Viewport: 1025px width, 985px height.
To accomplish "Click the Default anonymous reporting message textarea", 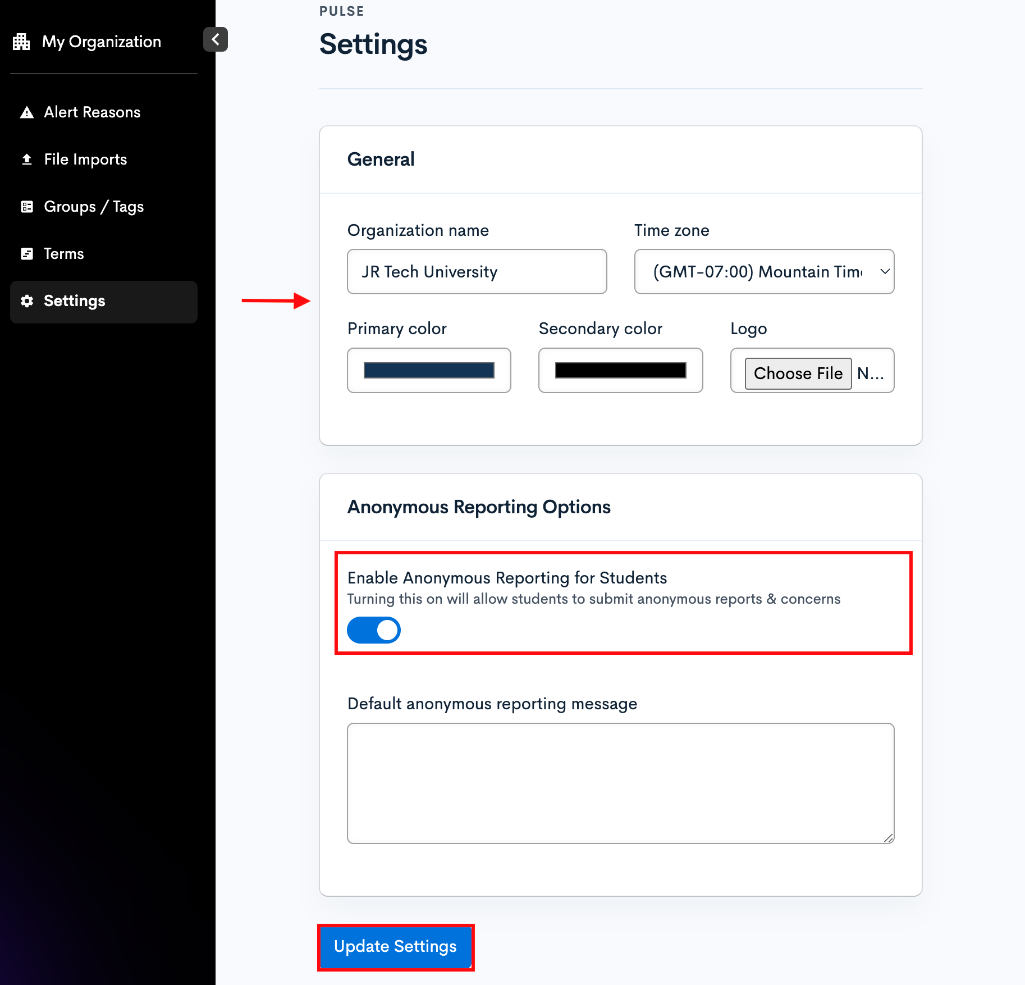I will click(x=620, y=783).
